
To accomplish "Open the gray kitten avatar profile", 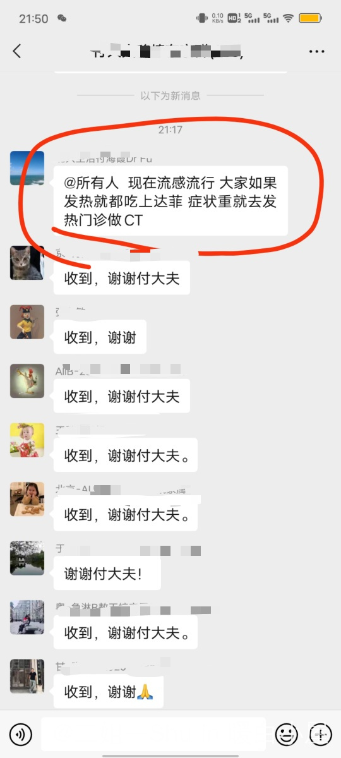I will (27, 263).
